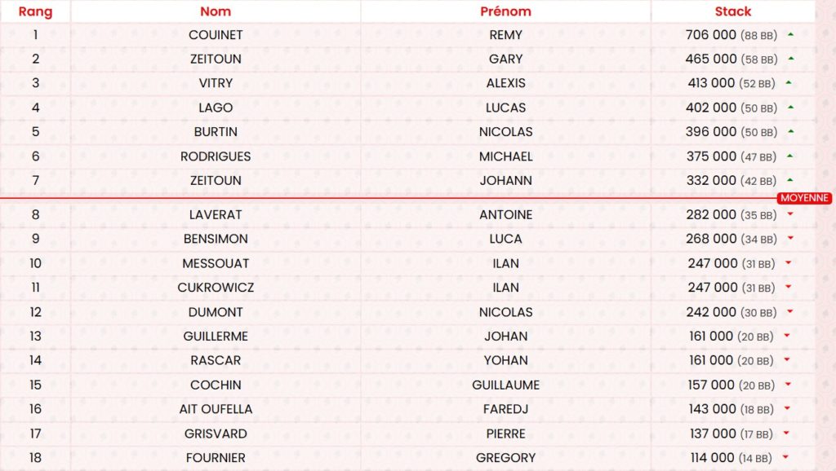Click the CUKROWICZ name cell
Viewport: 836px width, 471px height.
point(216,288)
